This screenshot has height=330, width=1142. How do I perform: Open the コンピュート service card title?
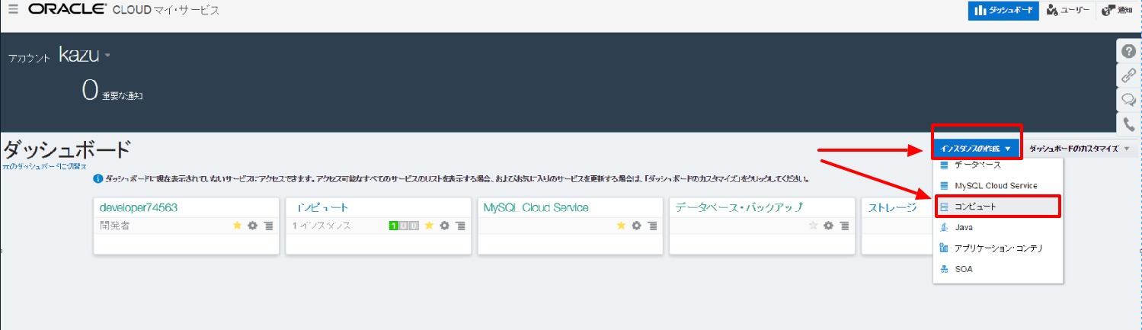(x=322, y=207)
